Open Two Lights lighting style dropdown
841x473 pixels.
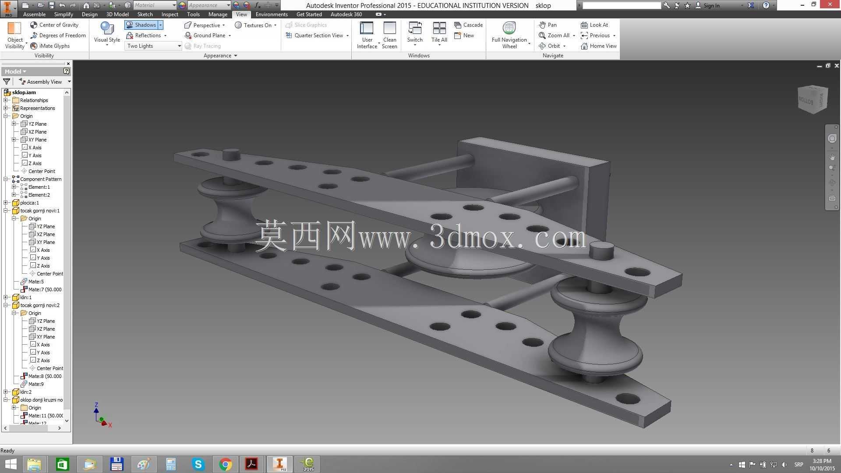(153, 46)
